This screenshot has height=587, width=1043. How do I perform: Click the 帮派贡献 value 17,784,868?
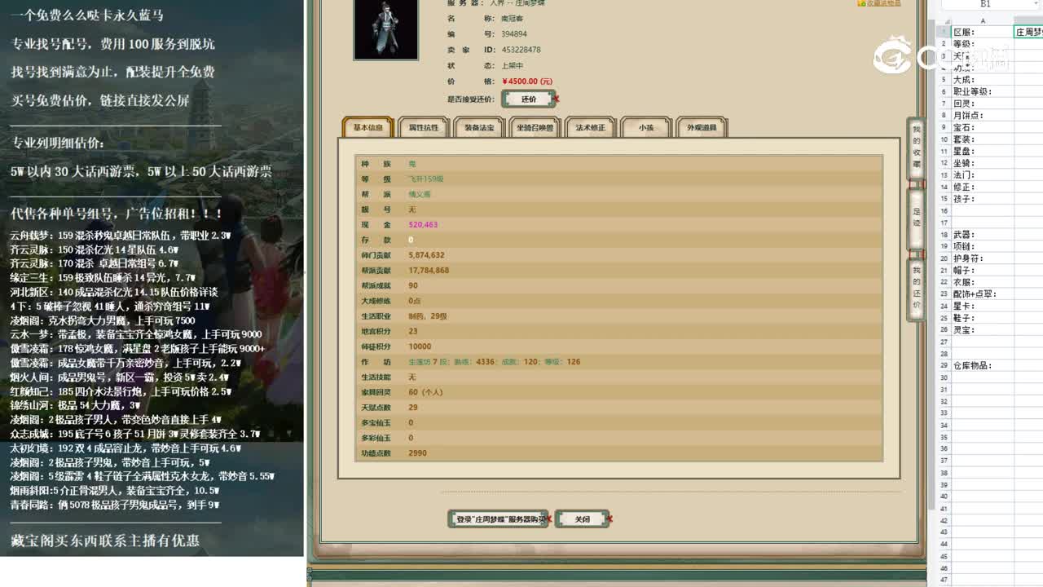(429, 271)
